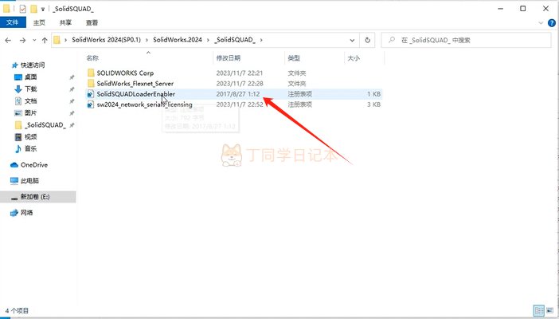Click the 2023/11/7 22:52 date cell
This screenshot has height=319, width=559.
coord(240,104)
